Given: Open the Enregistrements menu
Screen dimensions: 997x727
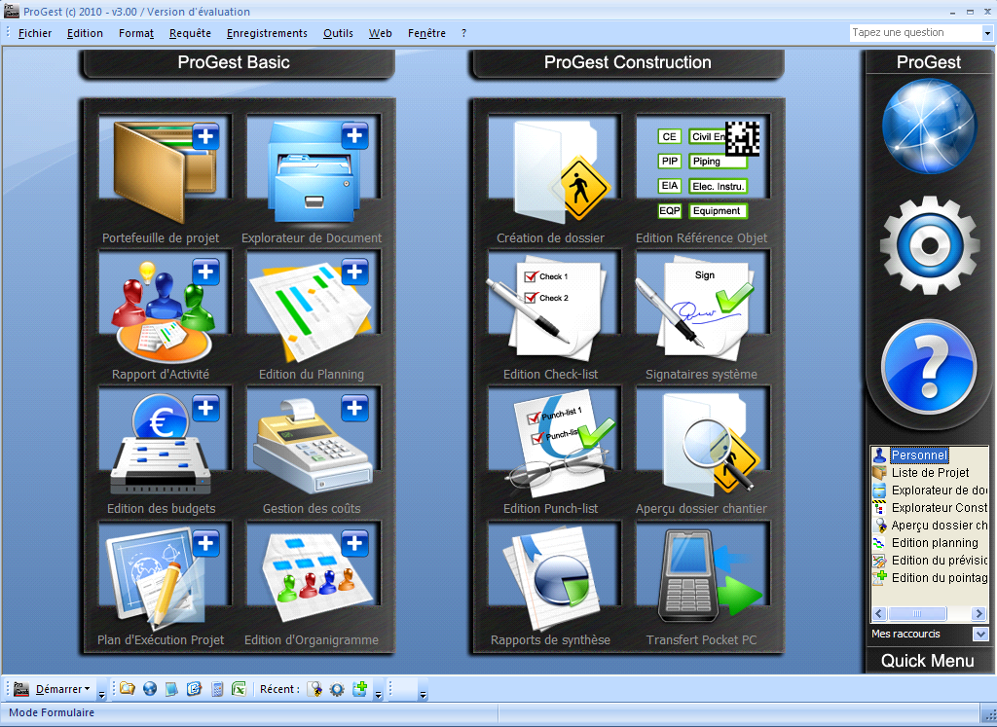Looking at the screenshot, I should point(267,33).
